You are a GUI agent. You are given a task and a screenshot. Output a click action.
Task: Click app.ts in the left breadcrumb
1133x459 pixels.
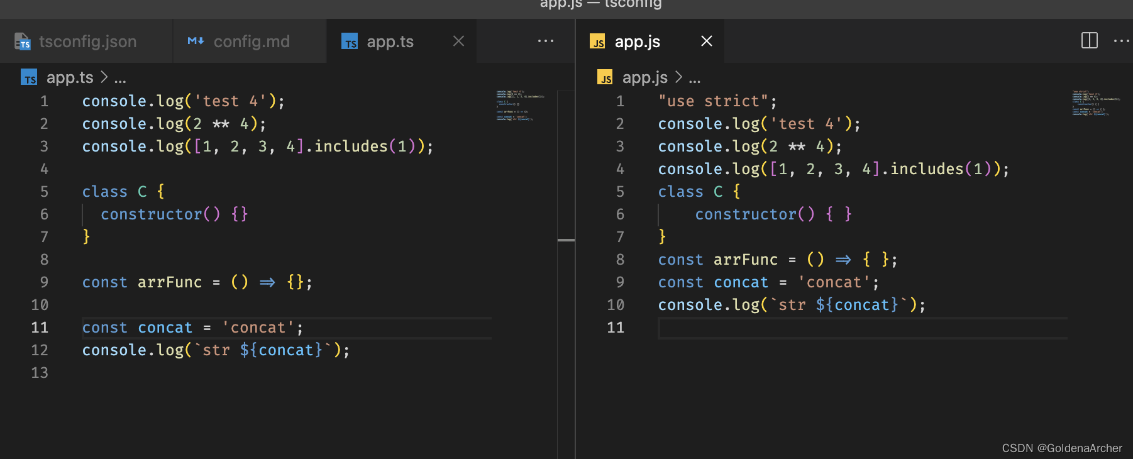tap(70, 77)
